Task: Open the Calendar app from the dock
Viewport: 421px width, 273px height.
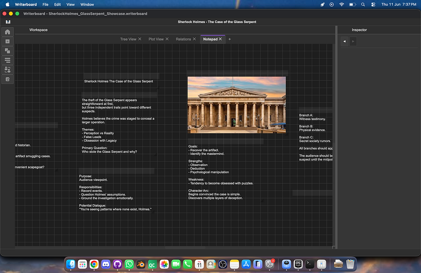Action: pyautogui.click(x=199, y=264)
